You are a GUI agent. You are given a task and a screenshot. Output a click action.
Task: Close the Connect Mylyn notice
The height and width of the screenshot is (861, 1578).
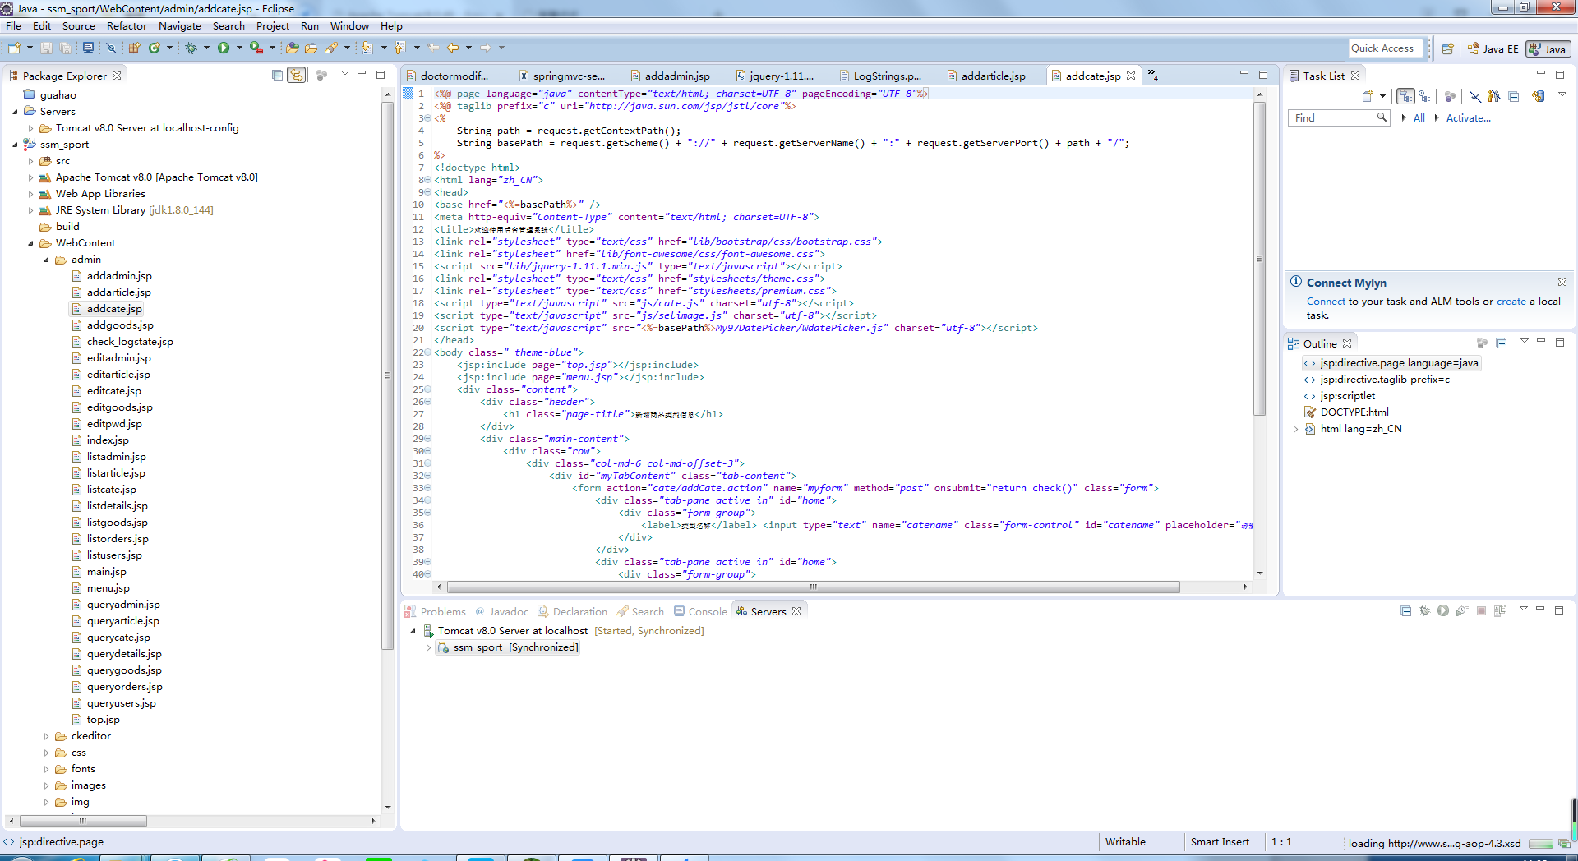1562,282
